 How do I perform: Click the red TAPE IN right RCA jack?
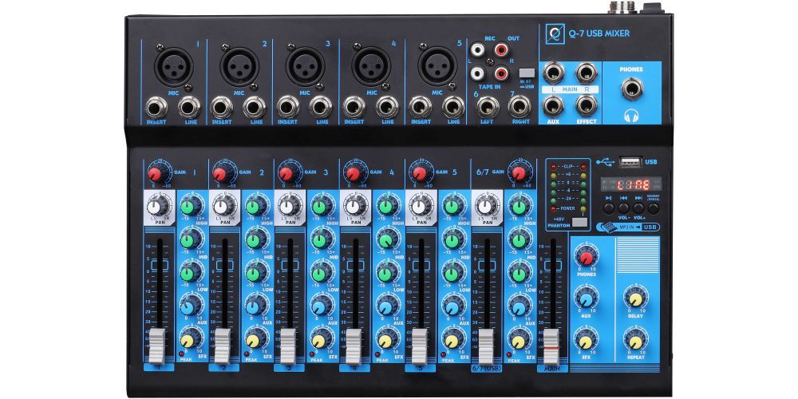coord(501,73)
